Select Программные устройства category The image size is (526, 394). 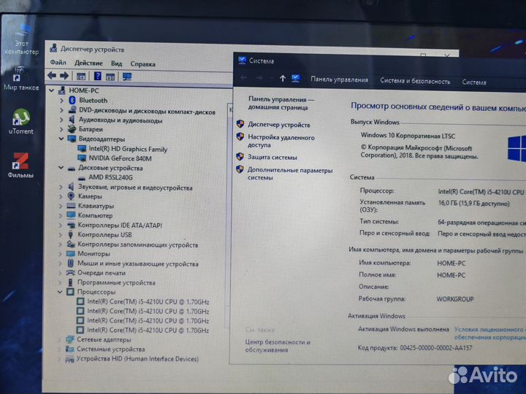coord(116,282)
